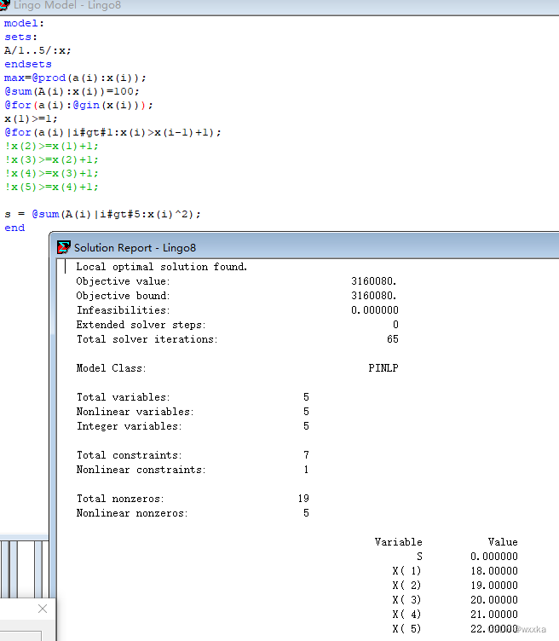Viewport: 559px width, 641px height.
Task: Click the Total nonzeros value 19
Action: [x=303, y=499]
